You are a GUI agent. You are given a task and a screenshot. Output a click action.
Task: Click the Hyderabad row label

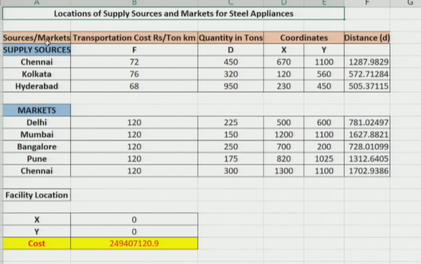[x=37, y=86]
